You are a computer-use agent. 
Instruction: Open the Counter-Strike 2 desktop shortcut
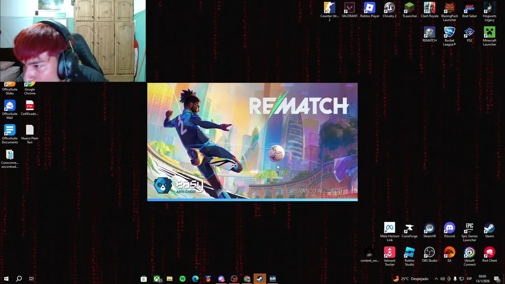coord(329,11)
